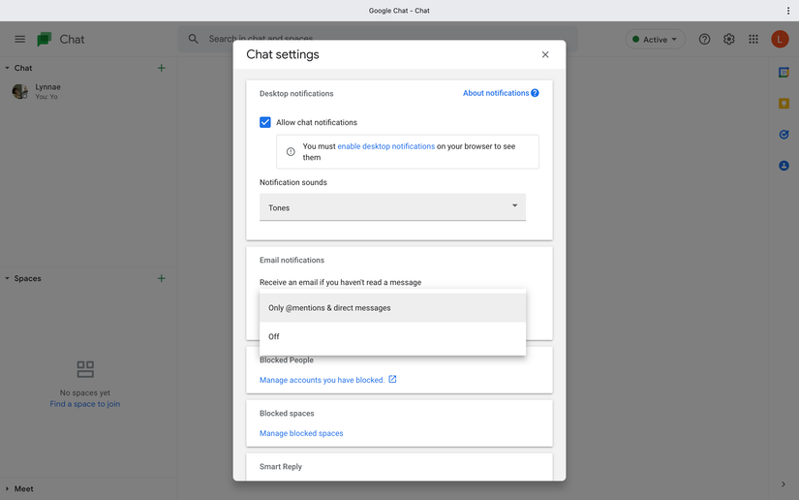Click Find a space to join link

pyautogui.click(x=85, y=404)
